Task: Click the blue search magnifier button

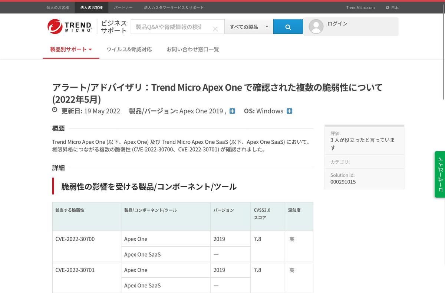Action: pos(288,27)
